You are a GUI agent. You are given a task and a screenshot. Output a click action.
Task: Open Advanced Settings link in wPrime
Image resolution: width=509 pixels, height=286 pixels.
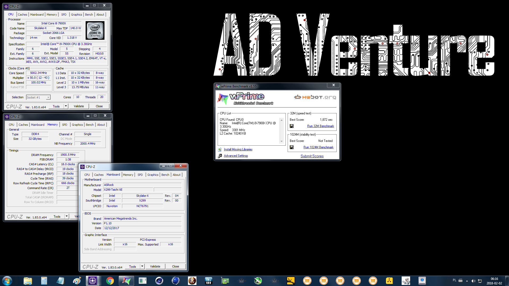click(x=236, y=156)
